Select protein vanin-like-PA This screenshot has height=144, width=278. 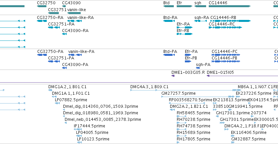75,55
